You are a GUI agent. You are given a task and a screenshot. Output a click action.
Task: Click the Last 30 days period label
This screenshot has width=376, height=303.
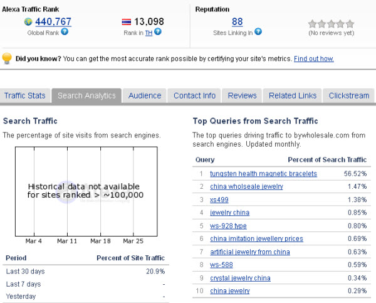pos(26,272)
